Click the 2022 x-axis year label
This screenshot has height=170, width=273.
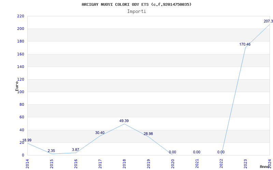click(x=221, y=164)
